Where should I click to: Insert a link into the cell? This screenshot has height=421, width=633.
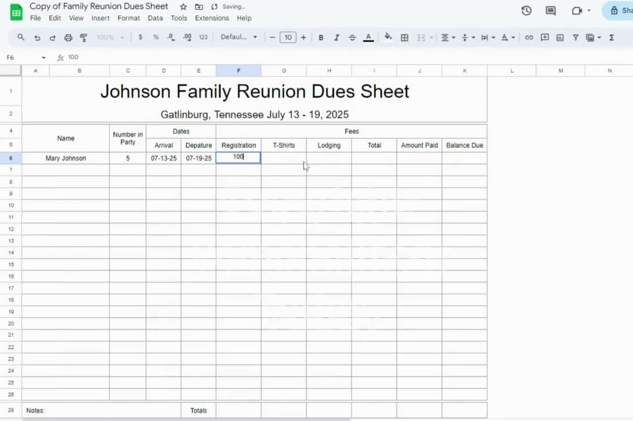(529, 37)
